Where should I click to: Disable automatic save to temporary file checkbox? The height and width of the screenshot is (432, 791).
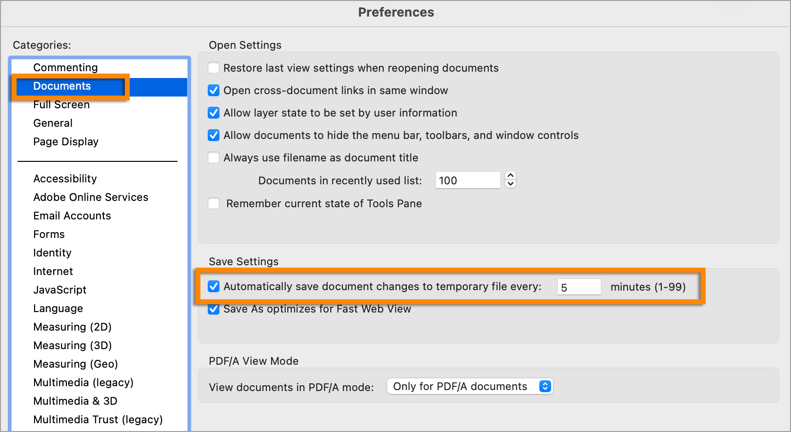point(214,286)
